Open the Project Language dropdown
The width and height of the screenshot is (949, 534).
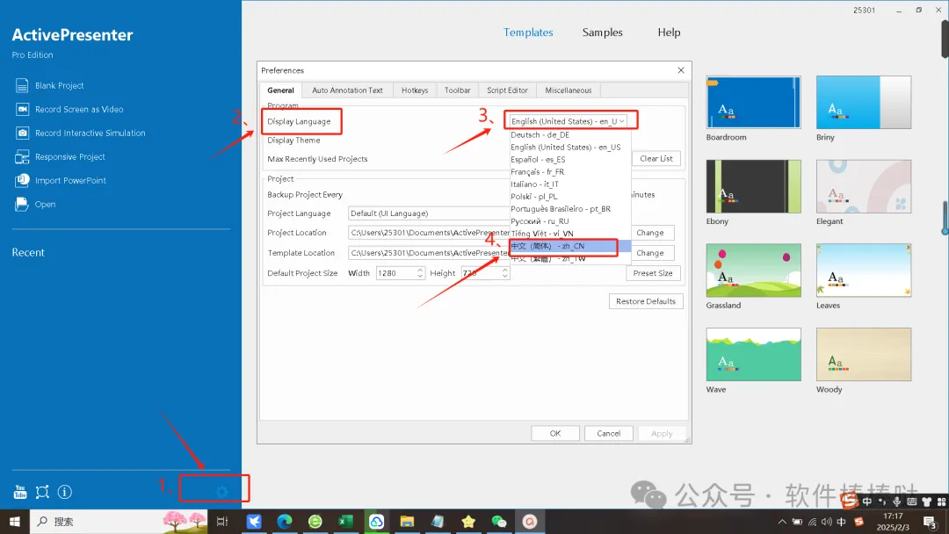[x=429, y=213]
